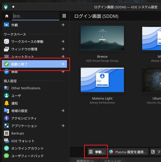Expand the 外観 arrow
The image size is (161, 162).
pos(63,25)
